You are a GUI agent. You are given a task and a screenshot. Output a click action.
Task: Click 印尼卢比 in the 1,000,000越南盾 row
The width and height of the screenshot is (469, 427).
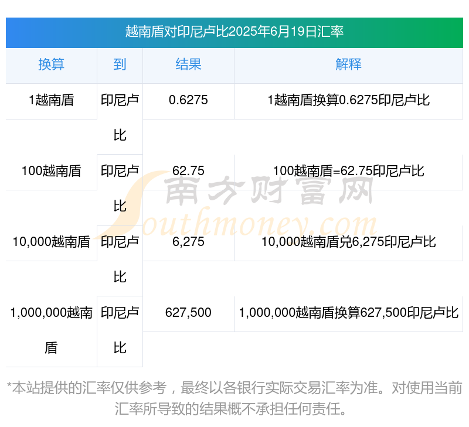coord(120,331)
